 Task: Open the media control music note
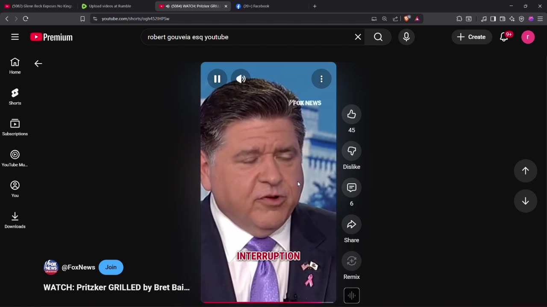tap(484, 19)
